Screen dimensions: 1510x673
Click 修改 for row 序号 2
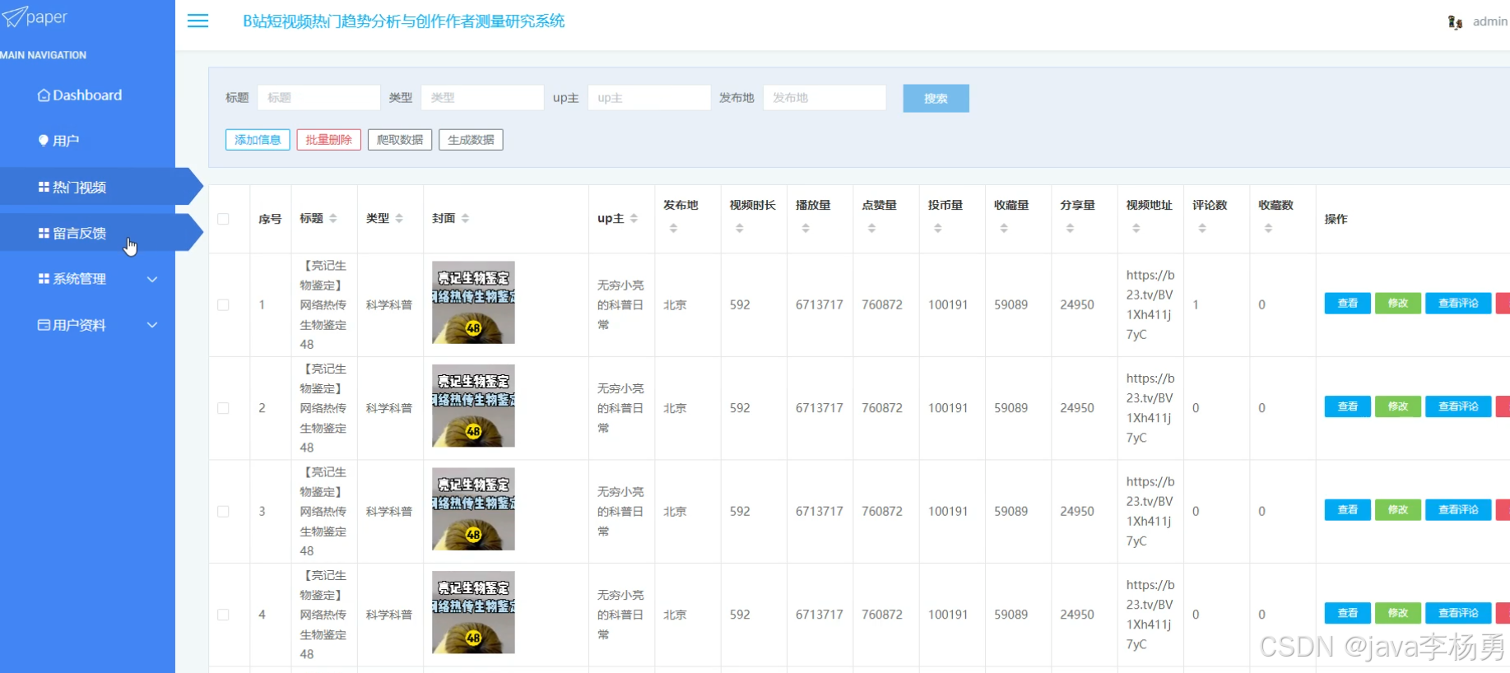[x=1398, y=406]
